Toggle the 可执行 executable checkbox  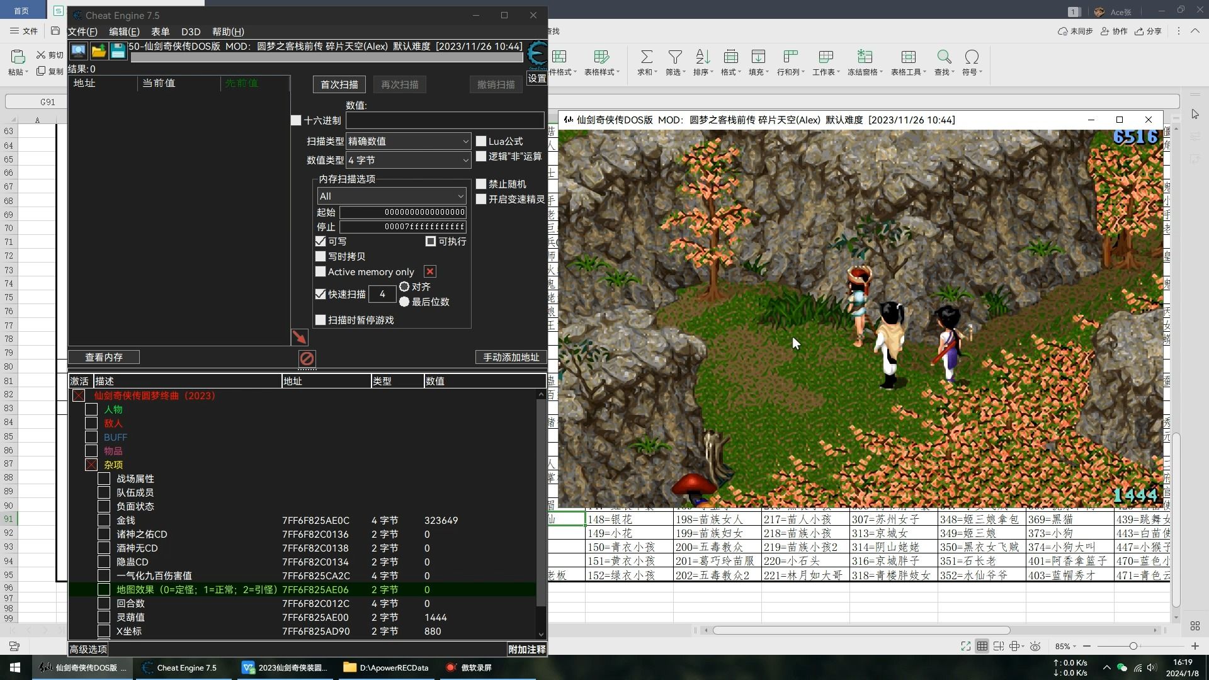pos(431,241)
